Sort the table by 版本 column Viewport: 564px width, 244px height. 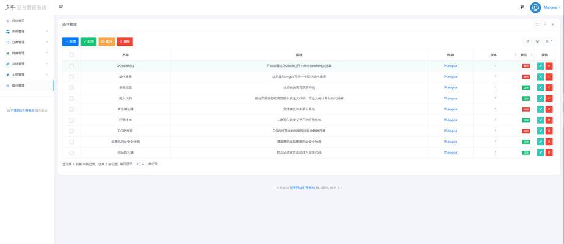coord(495,55)
